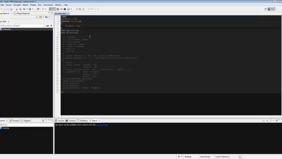Open the Run menu
The height and width of the screenshot is (159, 282).
pos(40,5)
